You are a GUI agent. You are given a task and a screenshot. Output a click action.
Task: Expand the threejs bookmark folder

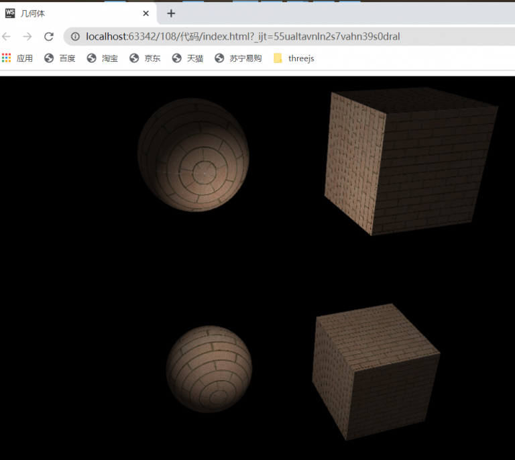[294, 58]
